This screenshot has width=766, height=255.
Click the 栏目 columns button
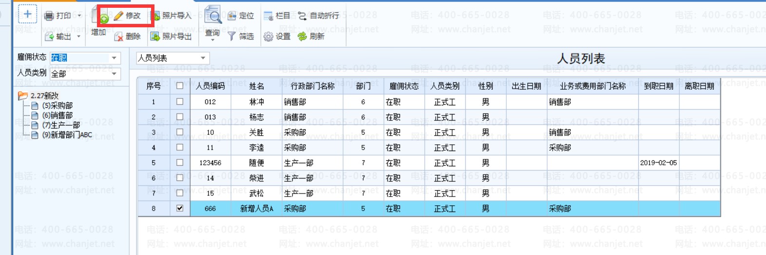click(x=277, y=16)
